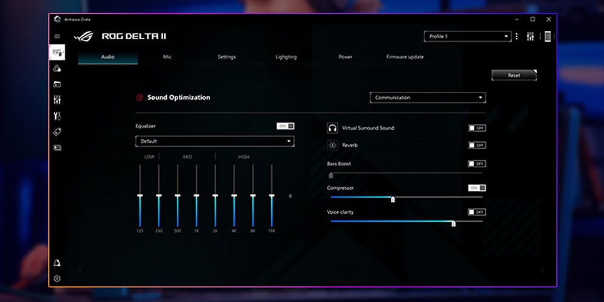Open the settings gear in sidebar
The width and height of the screenshot is (604, 302).
pos(57,278)
